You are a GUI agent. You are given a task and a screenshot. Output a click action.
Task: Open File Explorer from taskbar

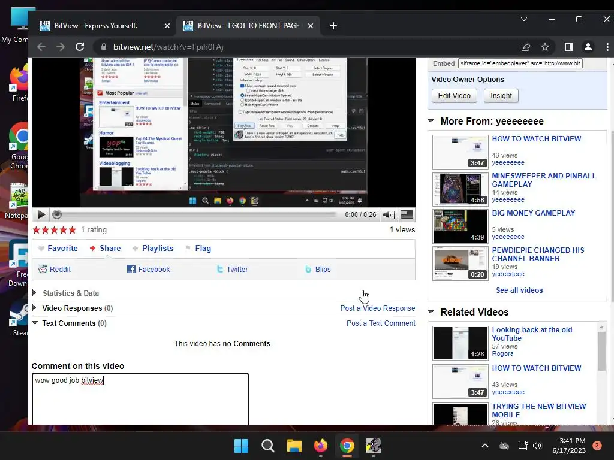[x=294, y=446]
